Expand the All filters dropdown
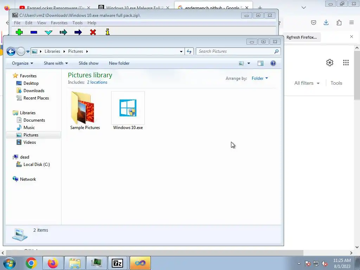Viewport: 360px width, 270px height. [x=307, y=83]
